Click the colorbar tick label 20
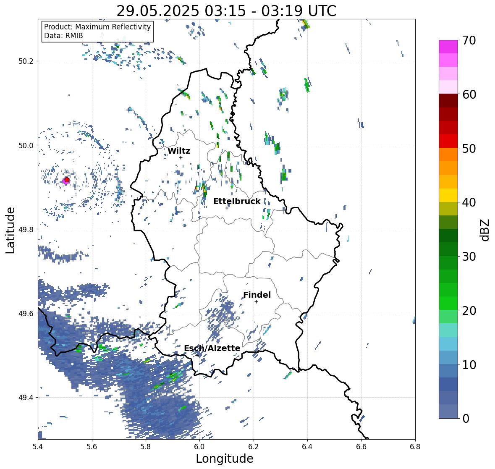The image size is (495, 469). pos(469,311)
